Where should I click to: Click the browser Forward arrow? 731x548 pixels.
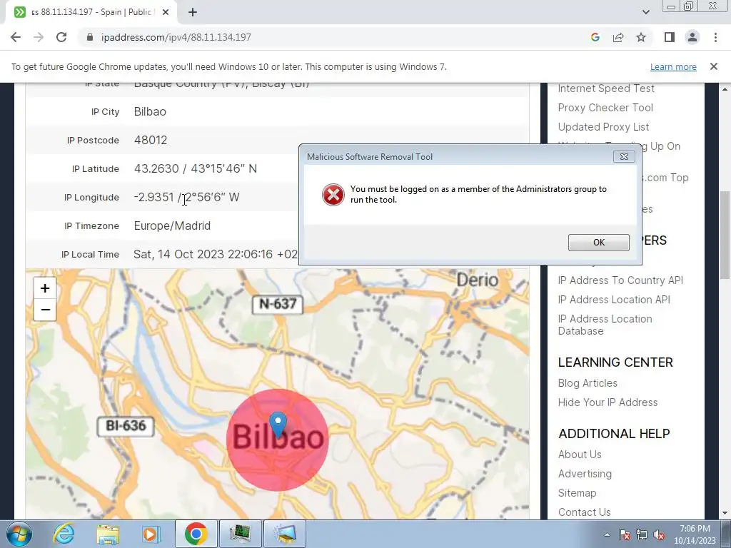(39, 37)
